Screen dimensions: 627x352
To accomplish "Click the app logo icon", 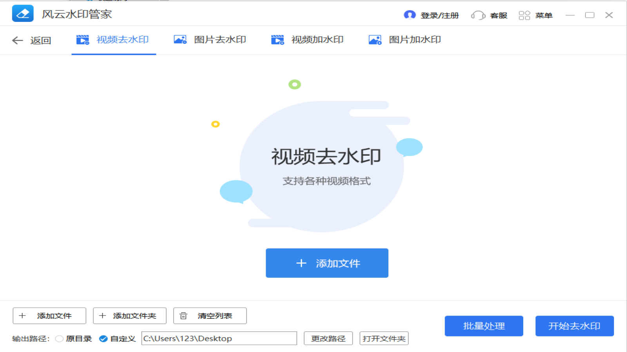I will tap(23, 14).
